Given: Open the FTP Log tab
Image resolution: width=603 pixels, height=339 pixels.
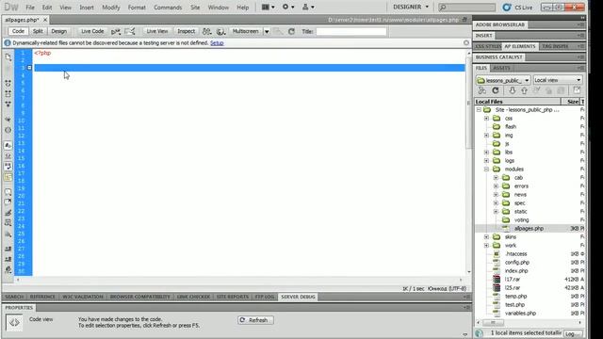Looking at the screenshot, I should point(265,297).
